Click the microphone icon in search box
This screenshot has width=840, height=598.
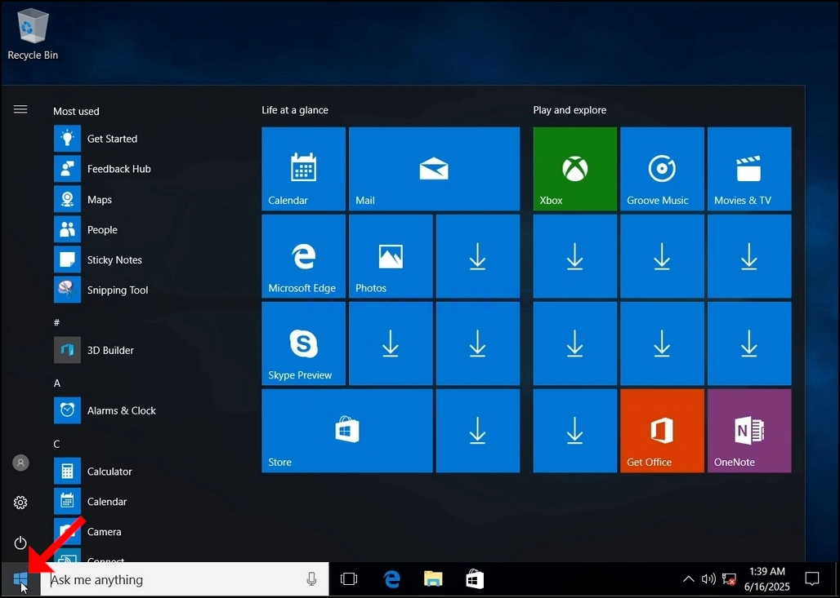coord(311,579)
